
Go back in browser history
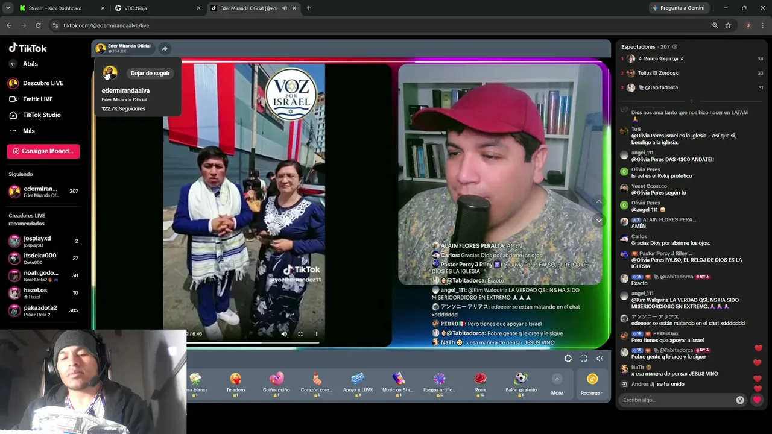pos(9,25)
